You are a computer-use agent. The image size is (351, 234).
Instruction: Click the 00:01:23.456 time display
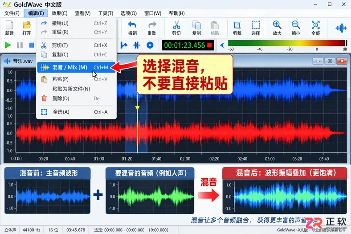(188, 45)
